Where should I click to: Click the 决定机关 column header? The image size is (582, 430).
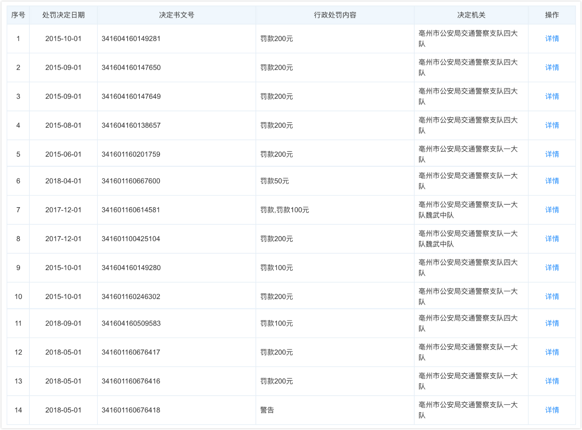click(471, 15)
